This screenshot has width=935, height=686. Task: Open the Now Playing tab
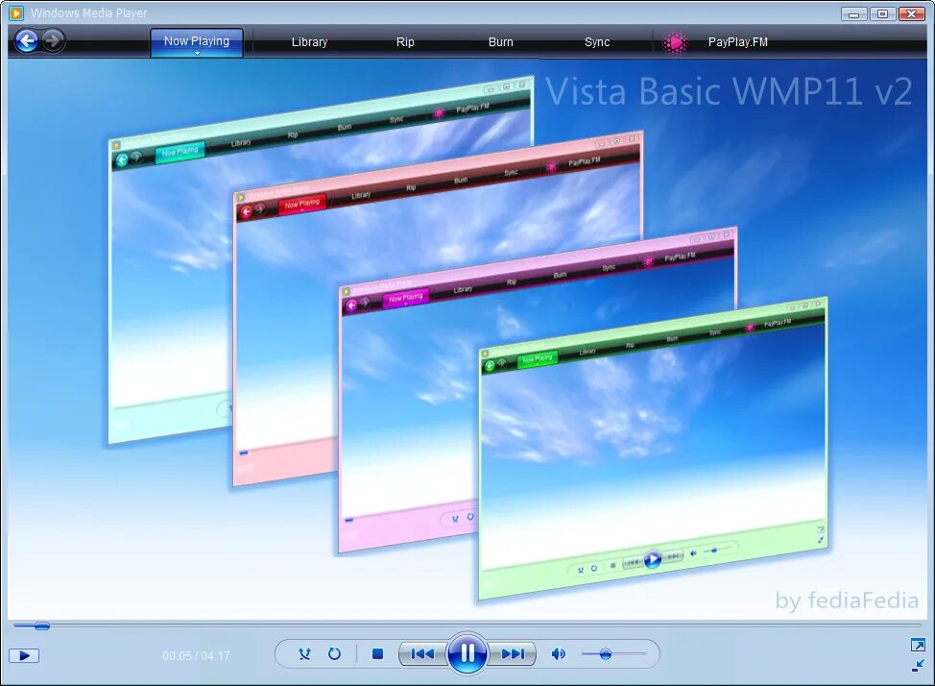196,42
